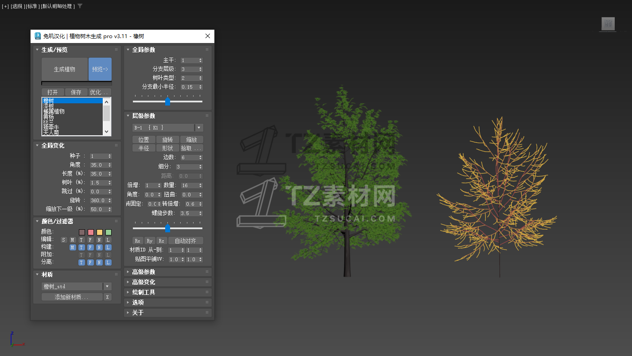Toggle the N filter in the 构建 row
Screen dimensions: 632x356
99,247
